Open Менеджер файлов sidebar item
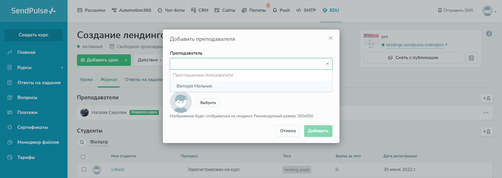 pyautogui.click(x=38, y=142)
